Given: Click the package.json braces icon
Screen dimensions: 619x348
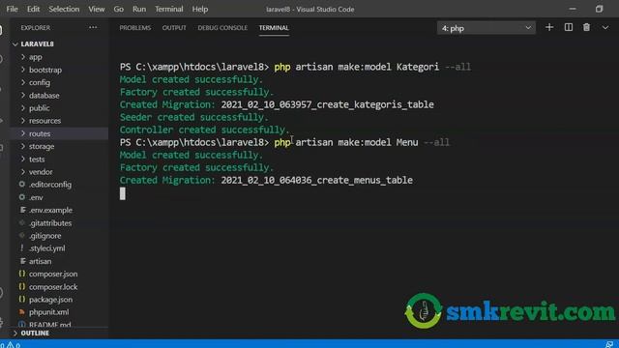Looking at the screenshot, I should tap(22, 300).
